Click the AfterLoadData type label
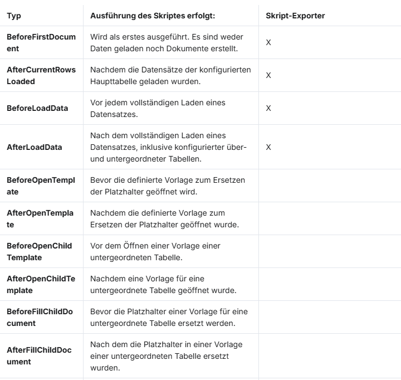 (34, 147)
